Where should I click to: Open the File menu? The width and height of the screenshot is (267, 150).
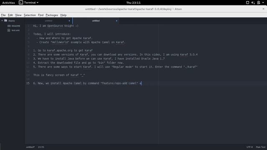click(x=3, y=15)
